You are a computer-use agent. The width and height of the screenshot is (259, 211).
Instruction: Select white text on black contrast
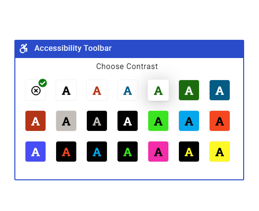[128, 121]
